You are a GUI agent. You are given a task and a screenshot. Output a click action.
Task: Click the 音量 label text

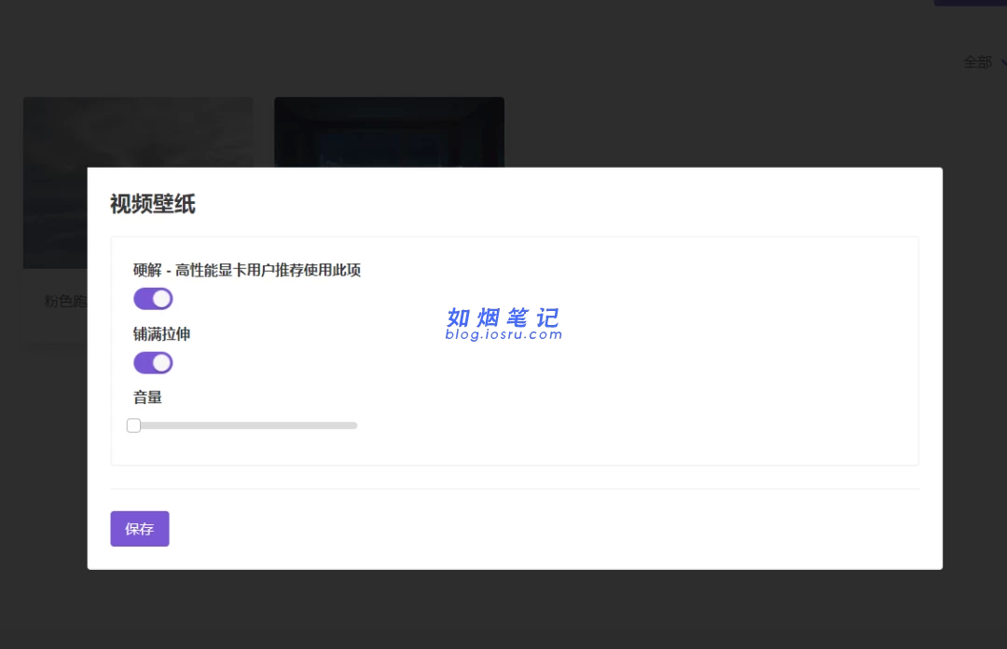pos(147,398)
